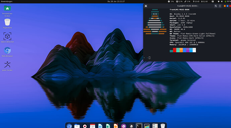231x128 pixels.
Task: Open the keyboard layout indicator in panel
Action: pos(213,1)
